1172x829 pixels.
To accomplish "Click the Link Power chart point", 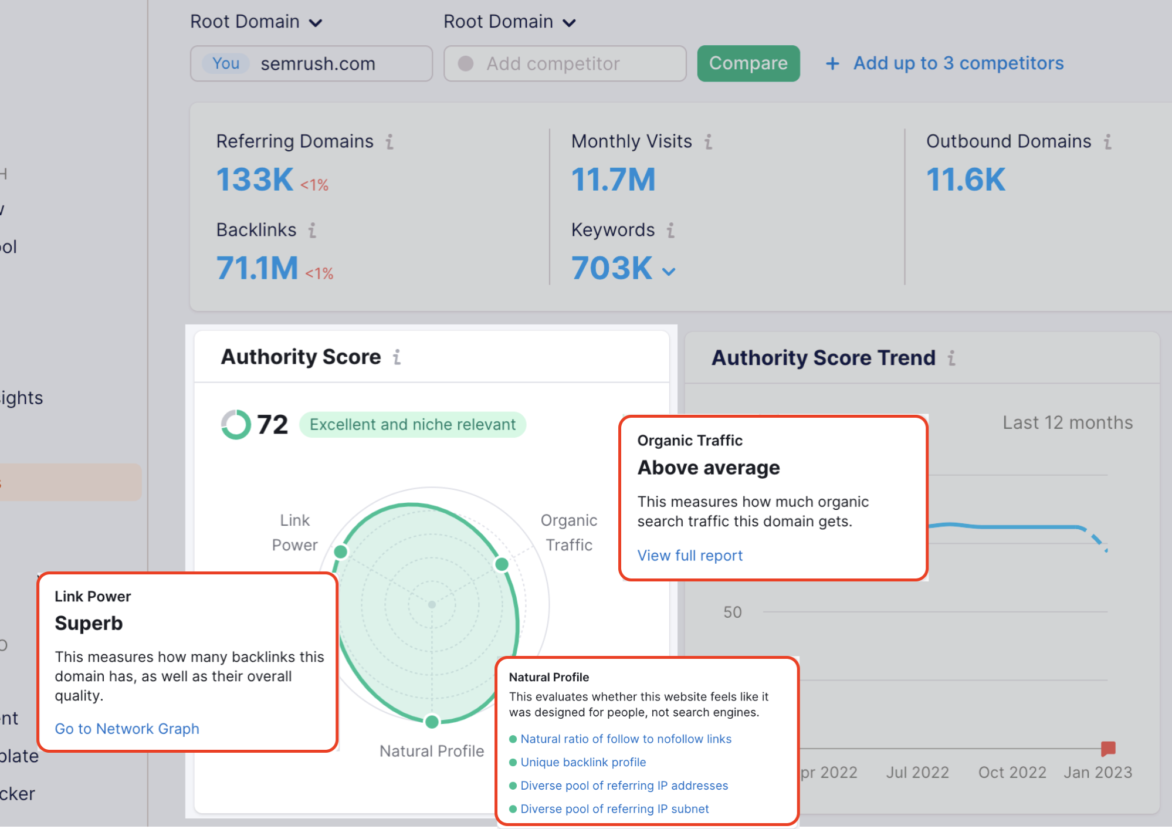I will (341, 551).
